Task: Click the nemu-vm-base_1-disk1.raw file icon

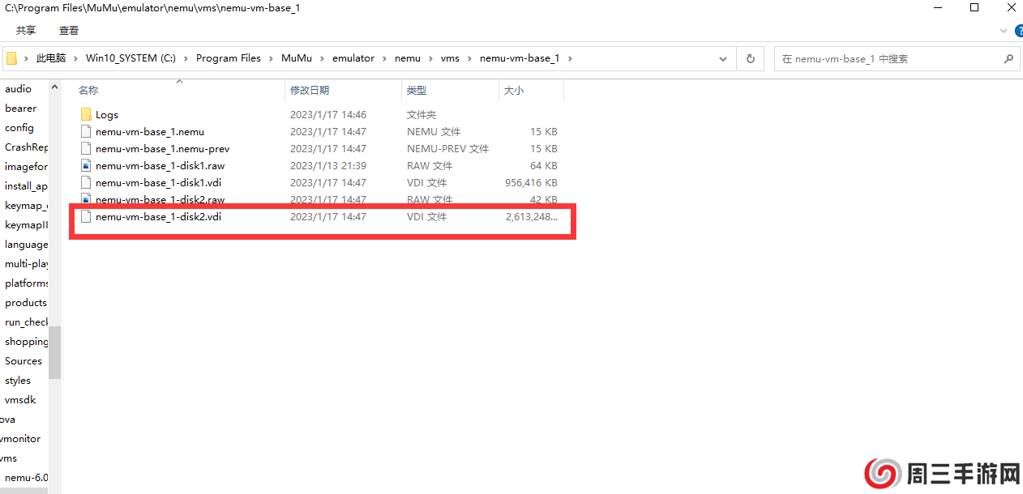Action: coord(86,166)
